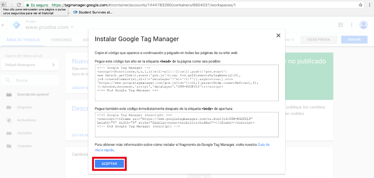Click the Añadir link in background card
The width and height of the screenshot is (374, 178).
(x=80, y=88)
